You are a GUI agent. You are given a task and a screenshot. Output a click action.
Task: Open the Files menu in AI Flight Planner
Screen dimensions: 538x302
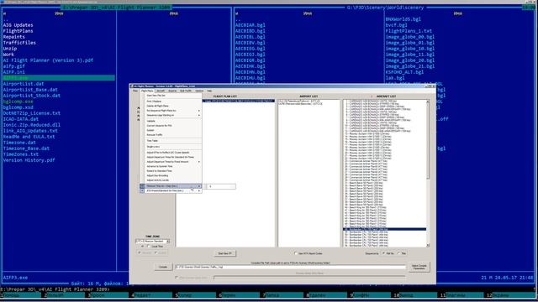click(x=135, y=91)
